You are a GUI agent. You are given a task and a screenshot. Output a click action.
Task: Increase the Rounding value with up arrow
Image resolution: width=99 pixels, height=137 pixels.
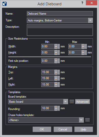[56, 107]
